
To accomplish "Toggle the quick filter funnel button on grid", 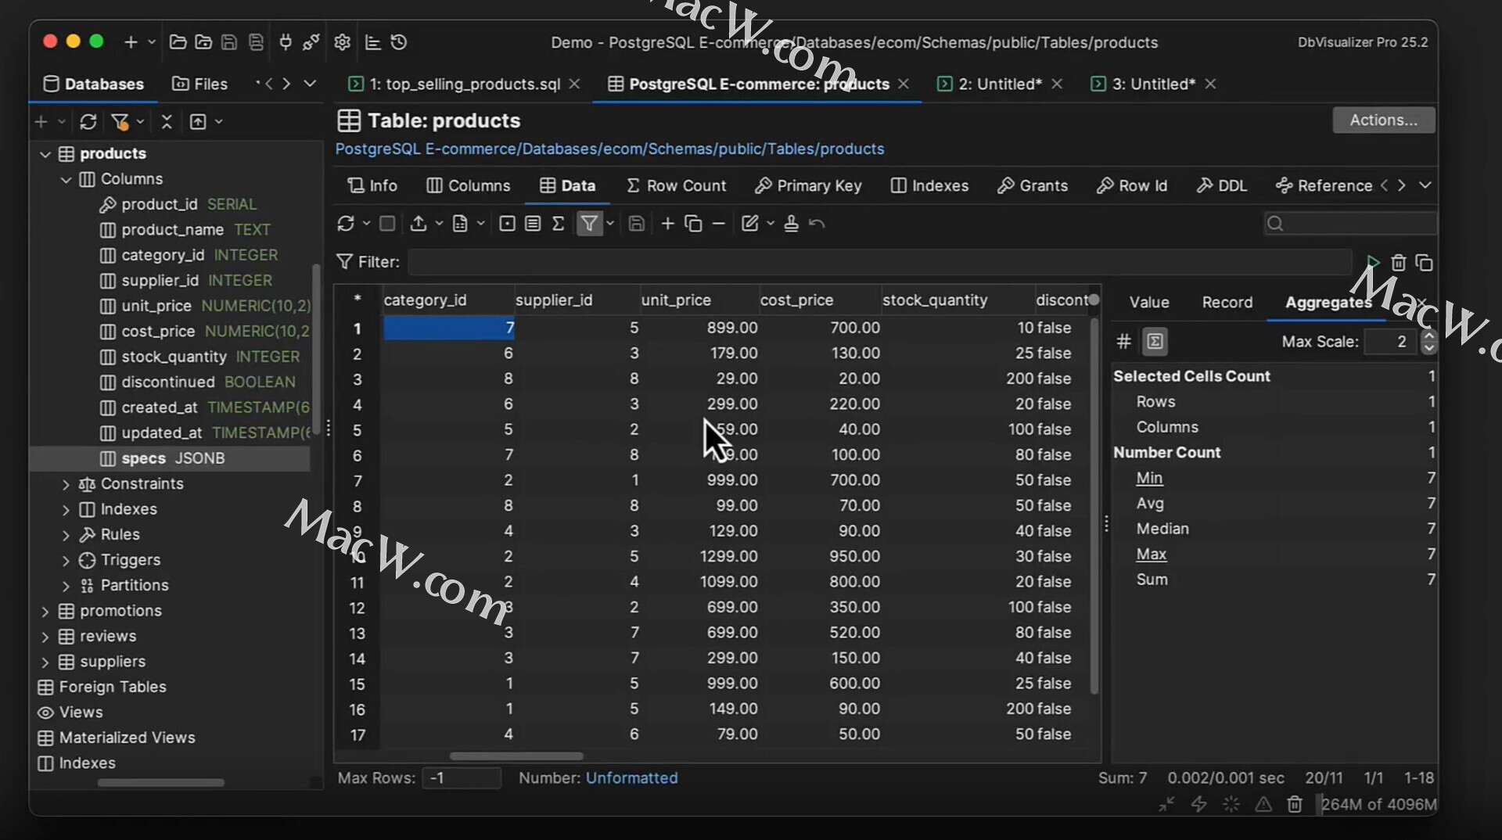I will [589, 224].
